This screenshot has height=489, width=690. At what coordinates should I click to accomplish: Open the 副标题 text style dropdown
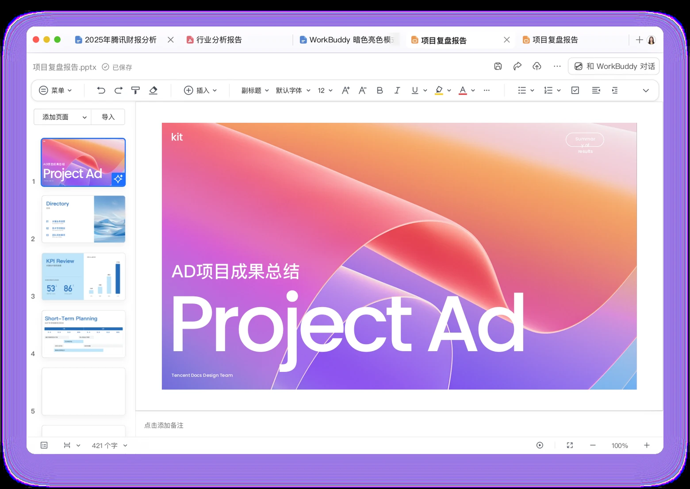click(x=255, y=90)
